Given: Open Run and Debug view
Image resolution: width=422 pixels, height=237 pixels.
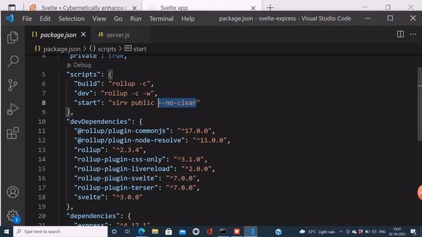Looking at the screenshot, I should click(x=13, y=109).
